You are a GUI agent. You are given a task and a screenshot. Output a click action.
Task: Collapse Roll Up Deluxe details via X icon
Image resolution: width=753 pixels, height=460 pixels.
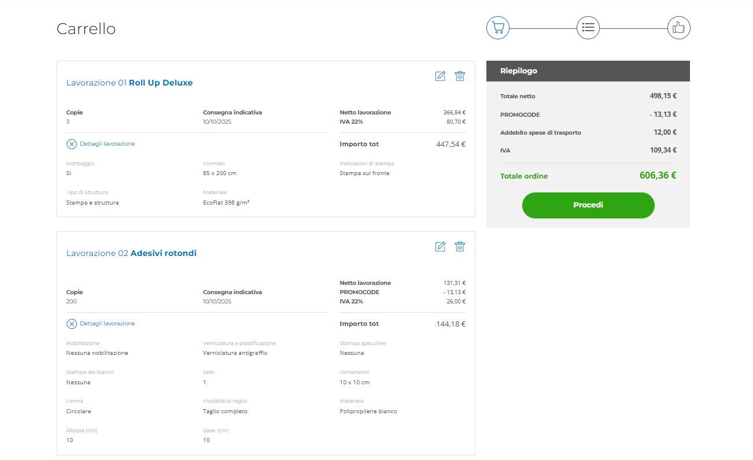(72, 144)
